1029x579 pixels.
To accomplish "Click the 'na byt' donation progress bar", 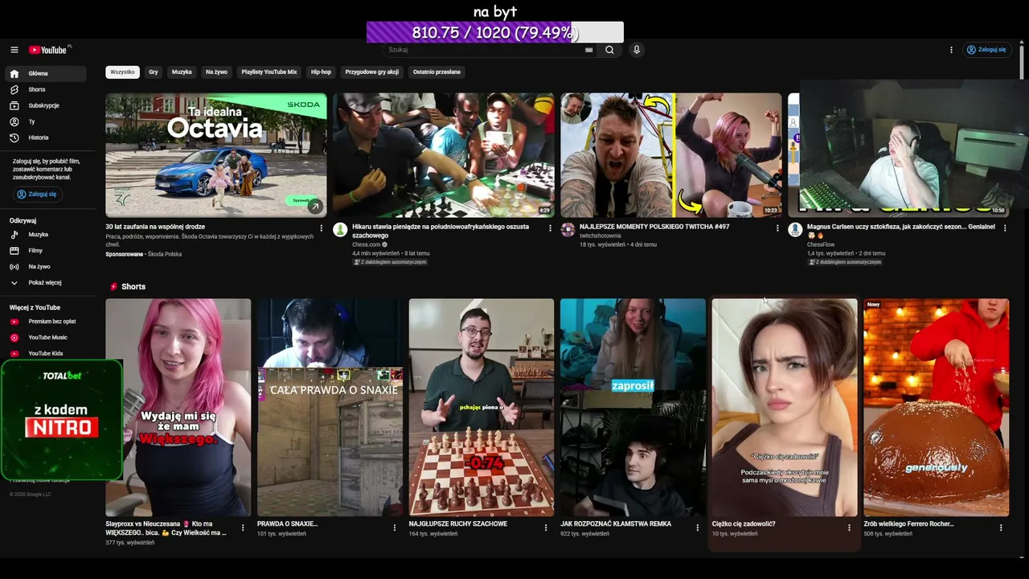I will (x=495, y=32).
